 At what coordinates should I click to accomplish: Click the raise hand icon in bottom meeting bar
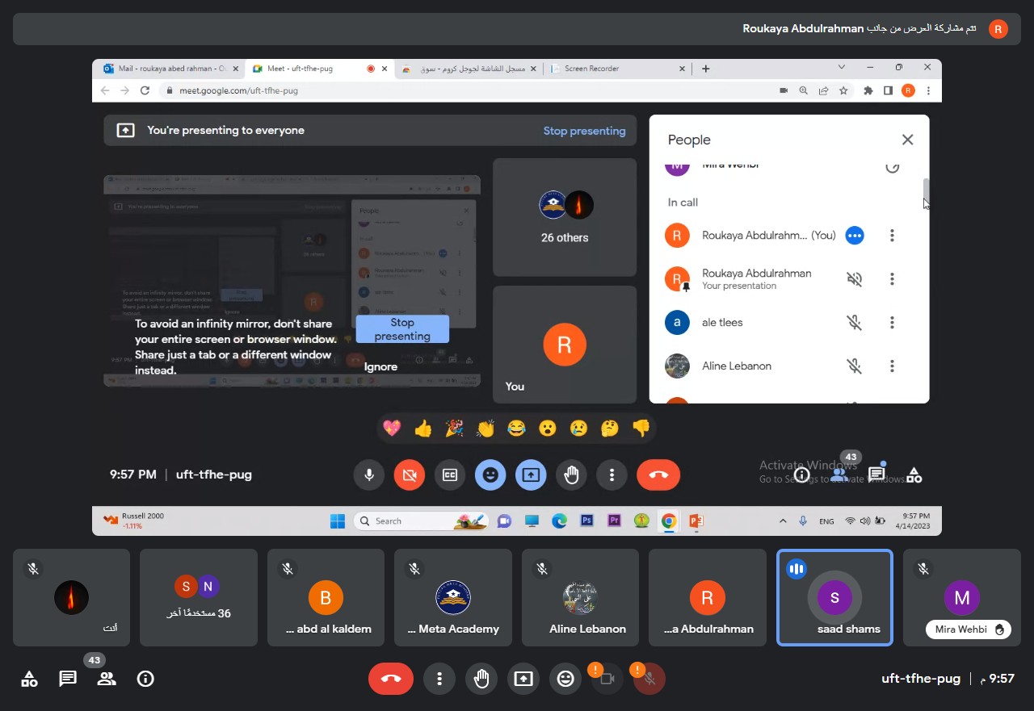point(481,679)
